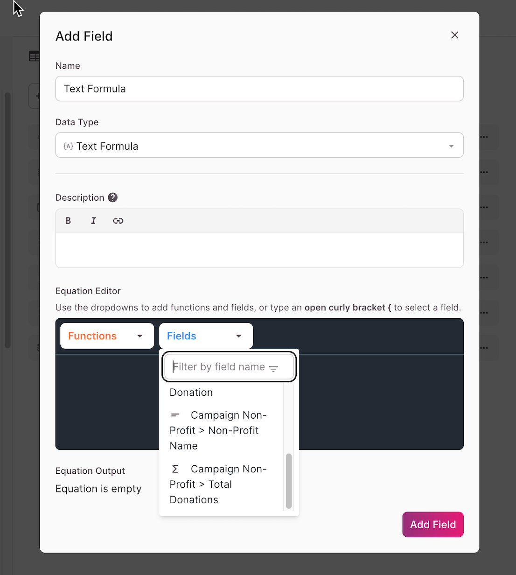This screenshot has height=575, width=516.
Task: Click the Filter by field name input
Action: pos(219,367)
